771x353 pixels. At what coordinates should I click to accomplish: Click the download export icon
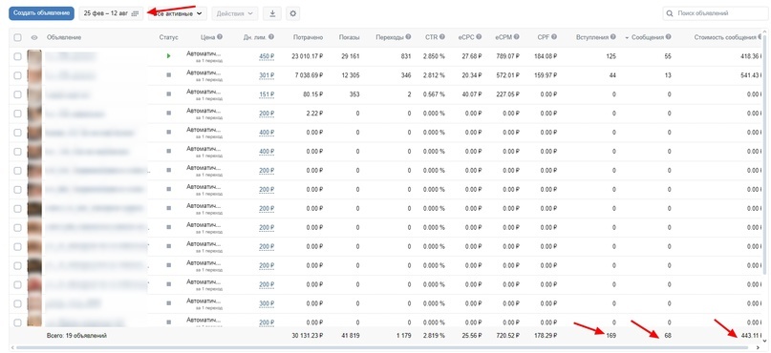pos(272,13)
